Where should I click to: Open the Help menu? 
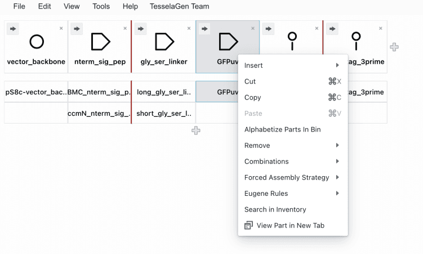tap(130, 6)
